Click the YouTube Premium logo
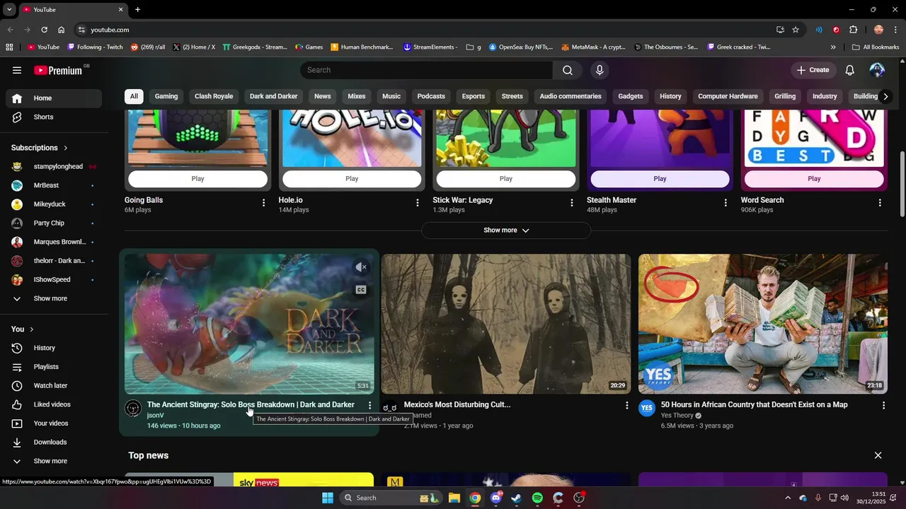 [x=58, y=70]
